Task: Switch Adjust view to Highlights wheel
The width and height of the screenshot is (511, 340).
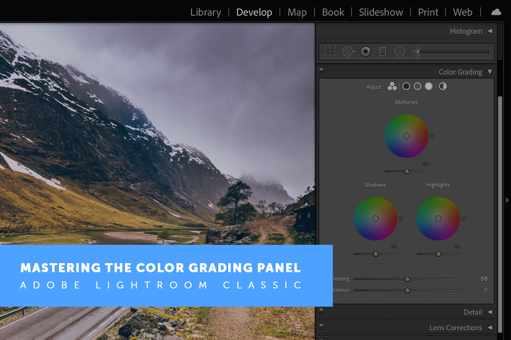Action: (x=429, y=86)
